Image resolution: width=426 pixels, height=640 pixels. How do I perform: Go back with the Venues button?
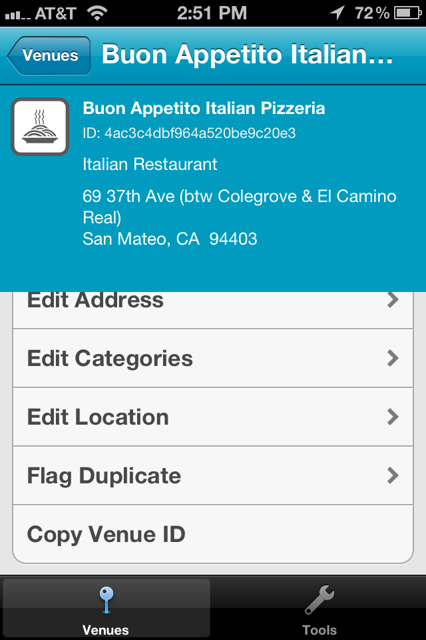pos(49,55)
